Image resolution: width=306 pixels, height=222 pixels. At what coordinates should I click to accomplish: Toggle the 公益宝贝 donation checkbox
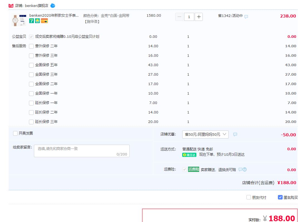pyautogui.click(x=31, y=37)
